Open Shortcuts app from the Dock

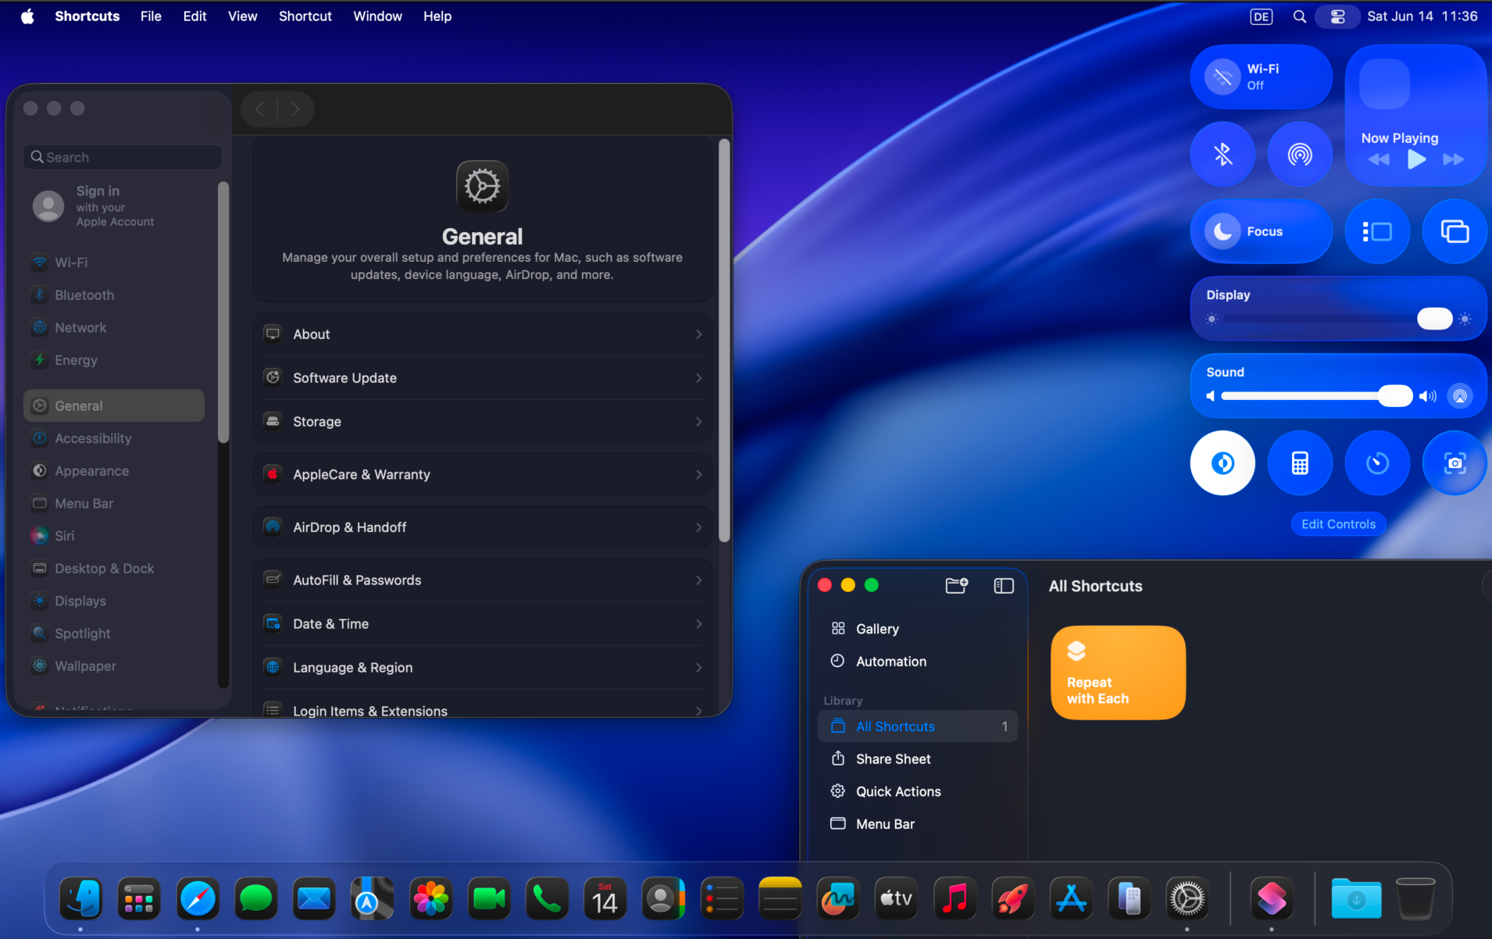(1271, 900)
